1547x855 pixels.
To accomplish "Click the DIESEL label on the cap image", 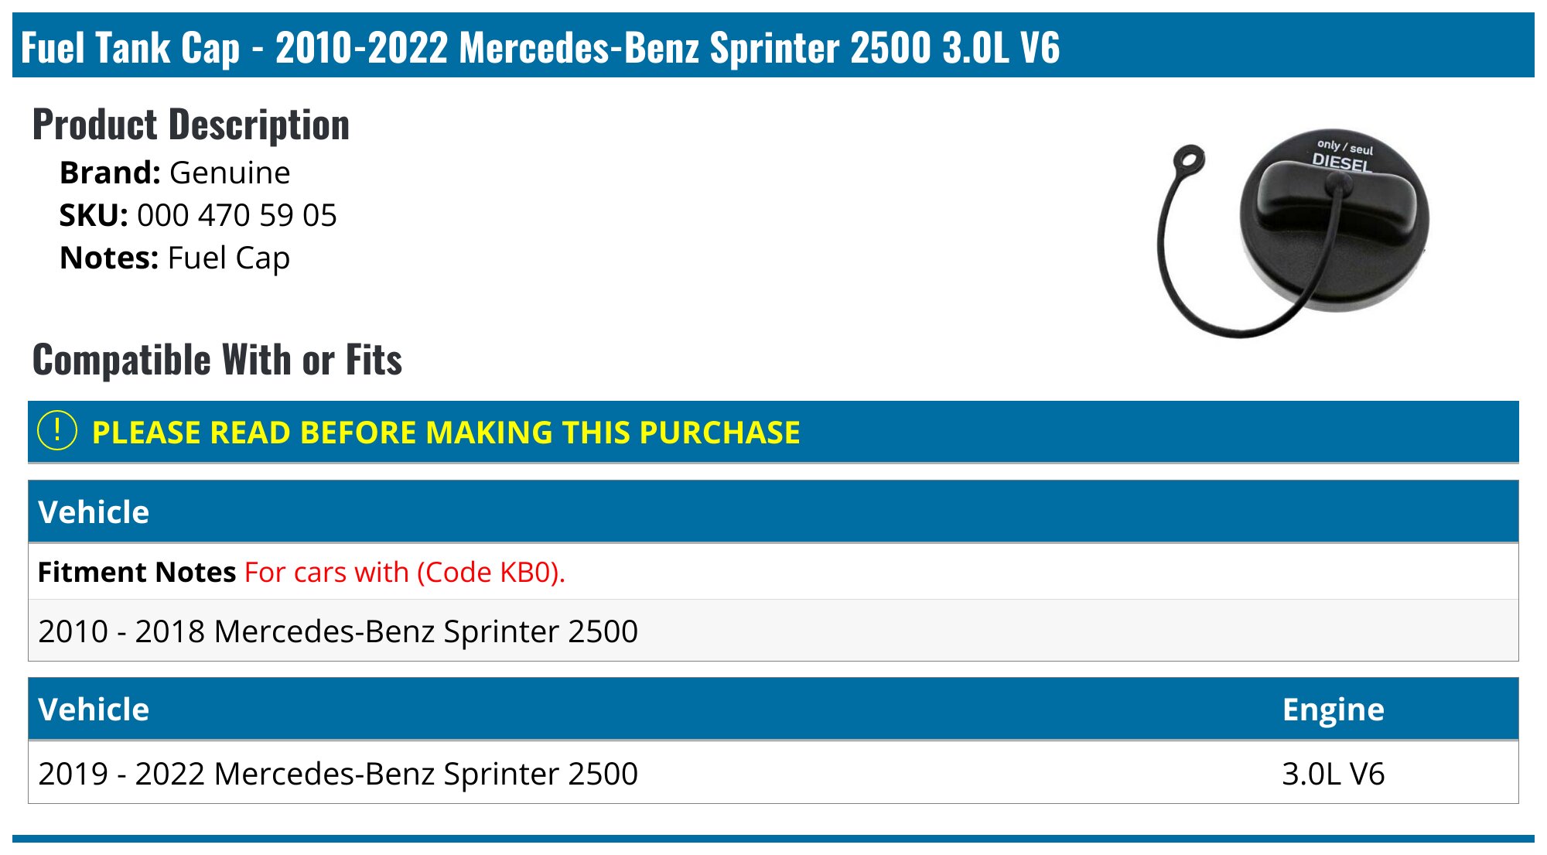I will click(1341, 162).
